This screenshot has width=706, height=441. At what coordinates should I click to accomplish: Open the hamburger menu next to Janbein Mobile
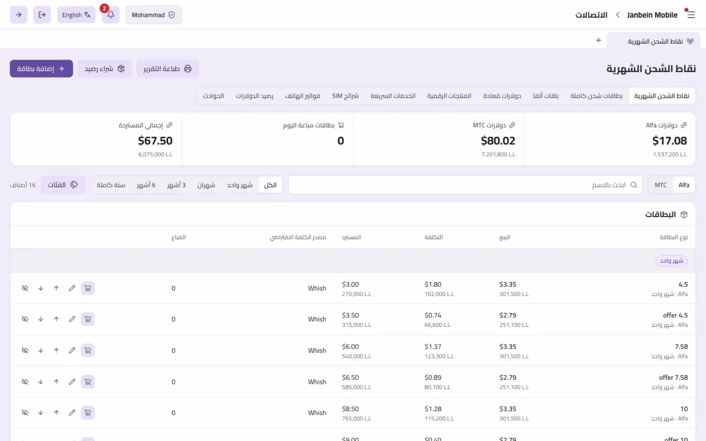pyautogui.click(x=691, y=15)
